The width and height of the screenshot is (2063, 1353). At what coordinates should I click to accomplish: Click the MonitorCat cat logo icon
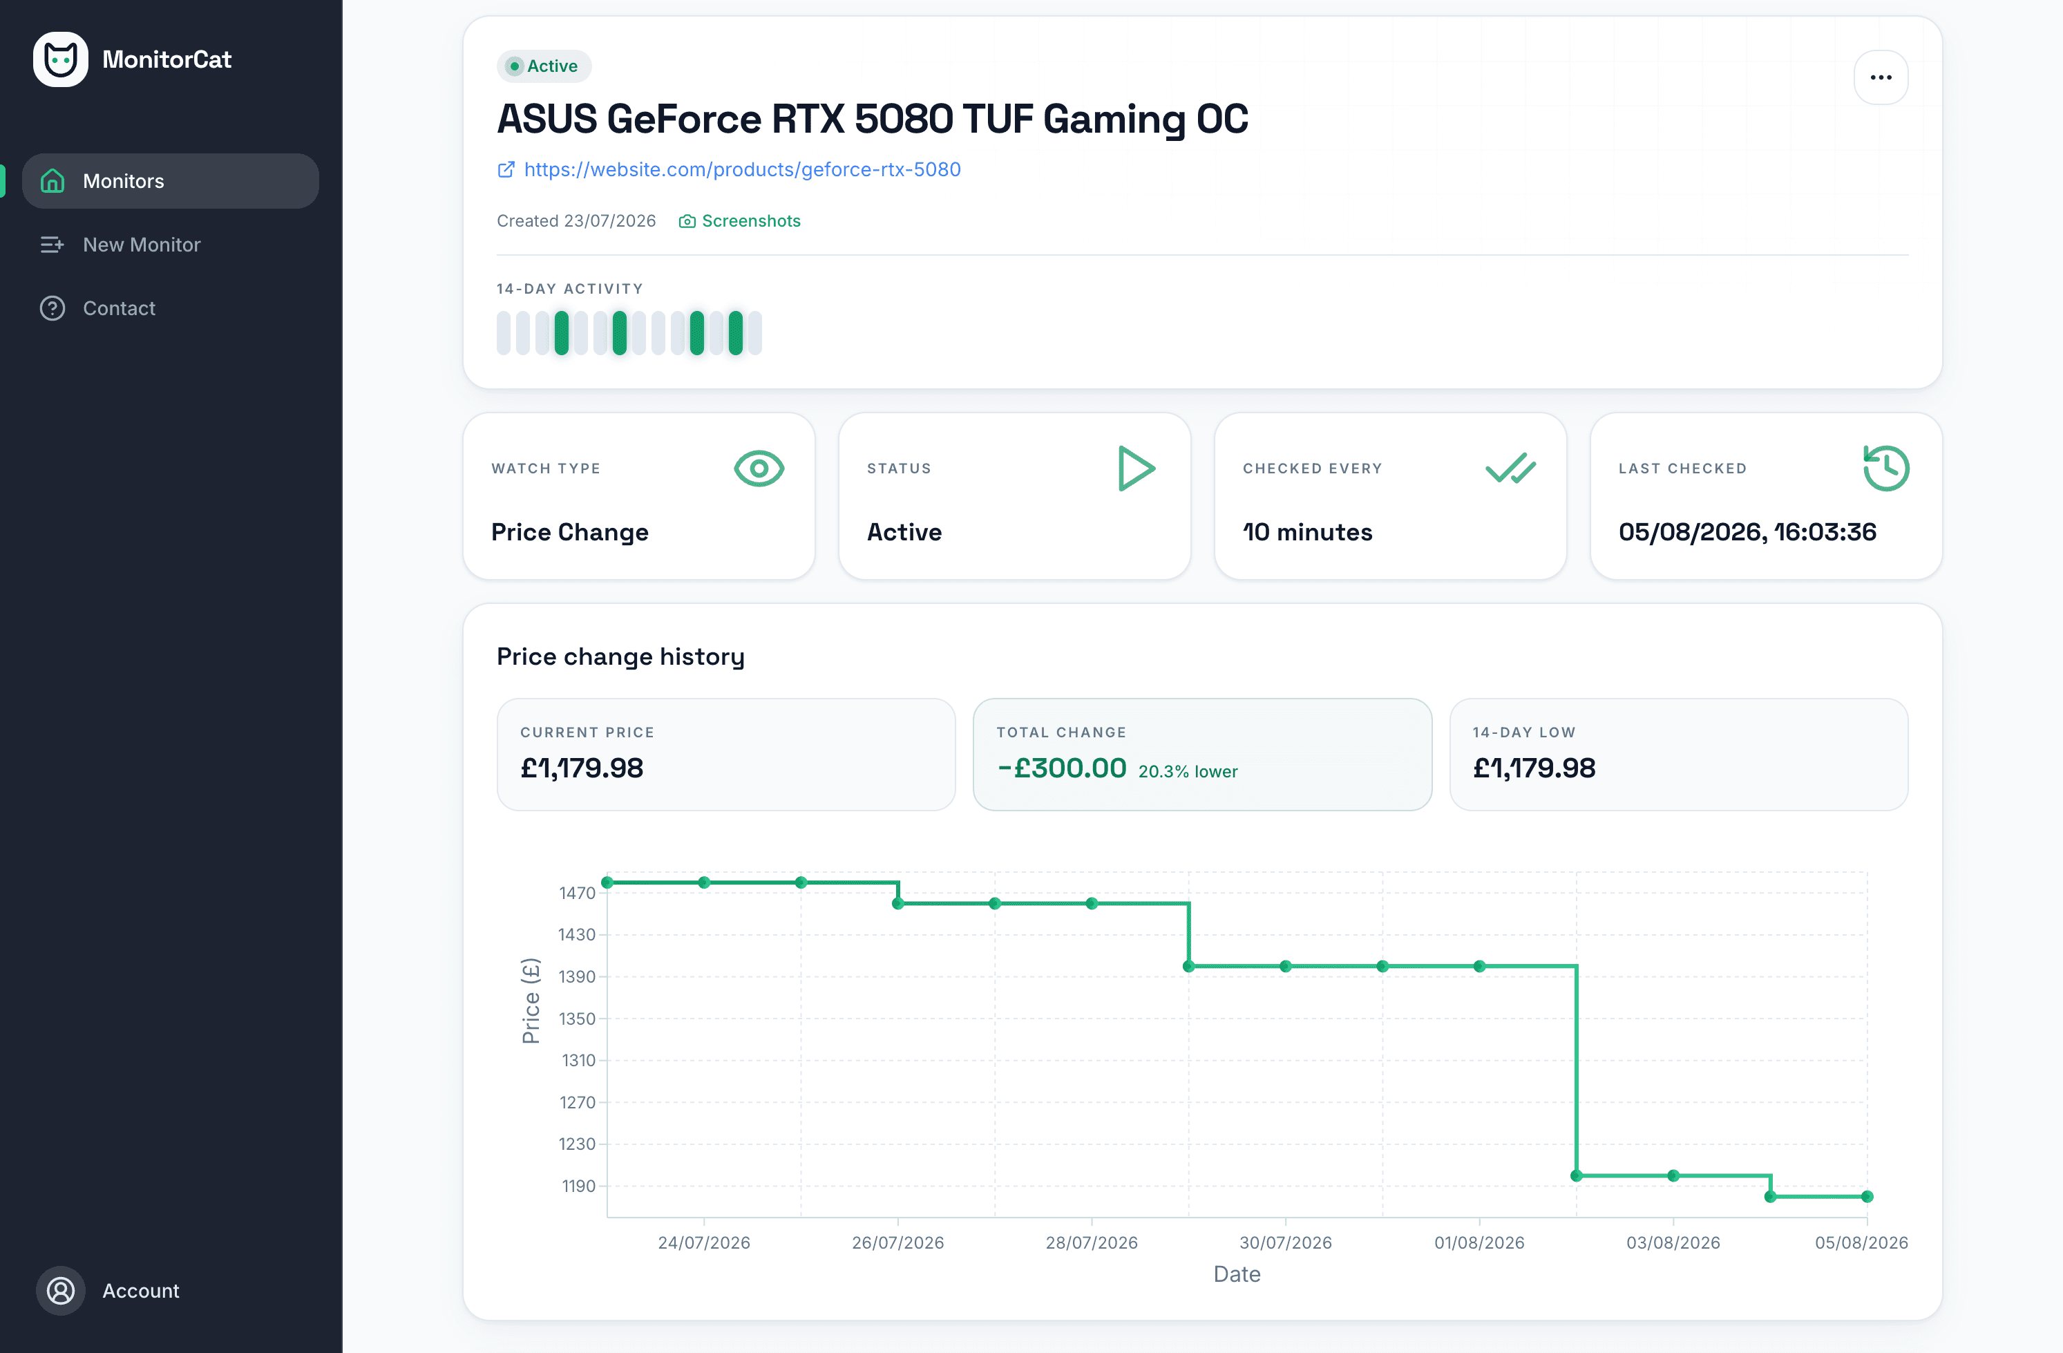coord(61,59)
